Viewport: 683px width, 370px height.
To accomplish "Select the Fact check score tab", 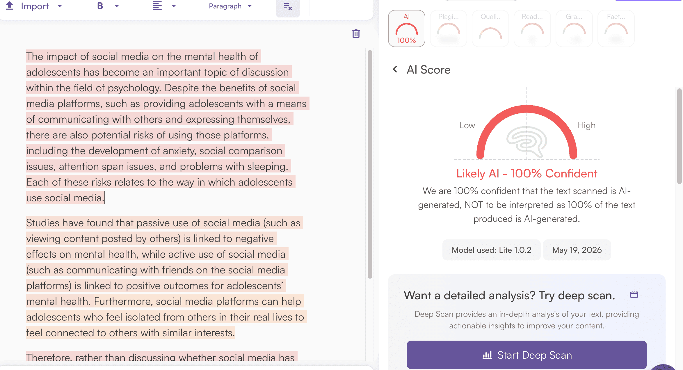I will tap(616, 29).
